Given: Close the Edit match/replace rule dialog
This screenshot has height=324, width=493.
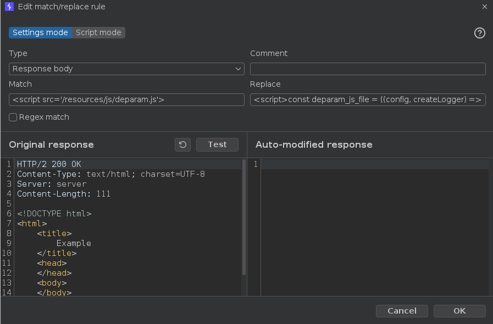Looking at the screenshot, I should pyautogui.click(x=485, y=7).
